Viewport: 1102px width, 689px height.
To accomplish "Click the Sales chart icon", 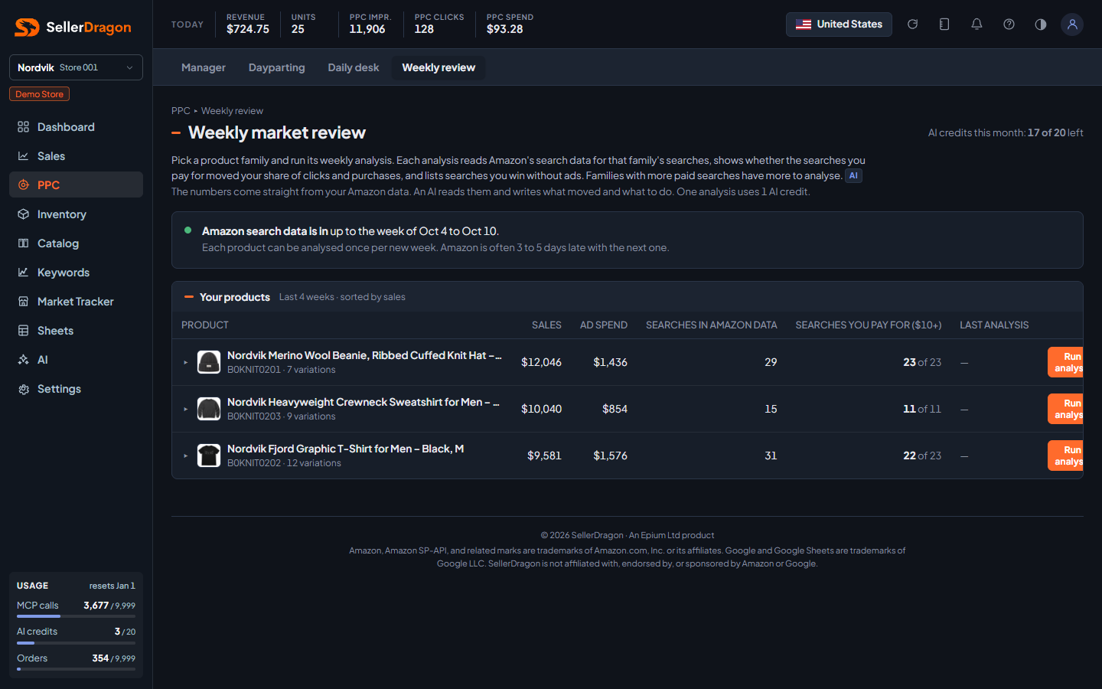I will 24,156.
